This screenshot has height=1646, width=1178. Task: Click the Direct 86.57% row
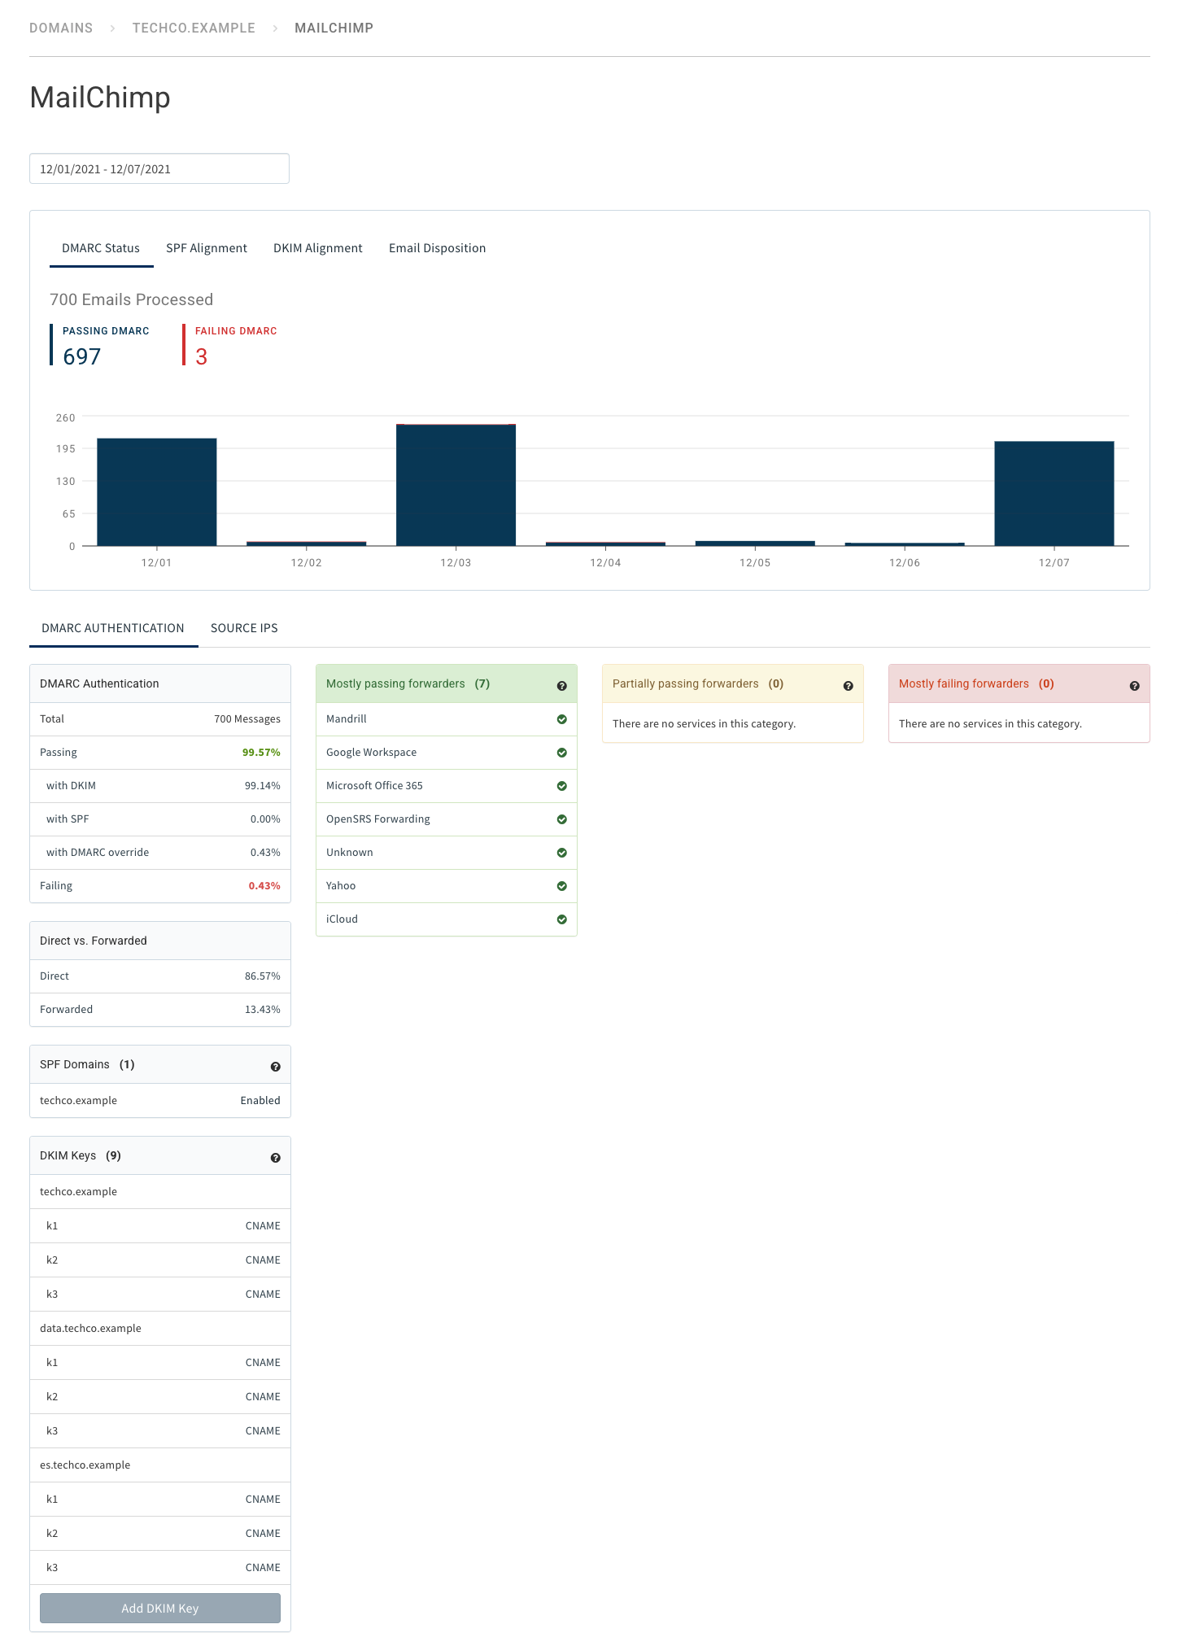pos(160,976)
